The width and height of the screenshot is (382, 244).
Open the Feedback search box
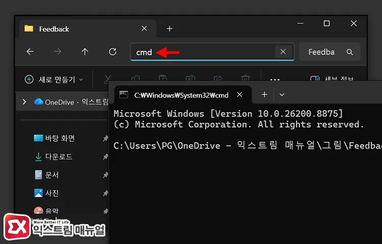click(x=330, y=52)
